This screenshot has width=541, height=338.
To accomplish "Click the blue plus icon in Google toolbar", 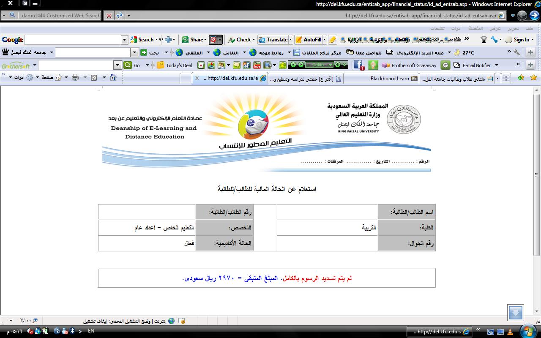I will pos(168,39).
